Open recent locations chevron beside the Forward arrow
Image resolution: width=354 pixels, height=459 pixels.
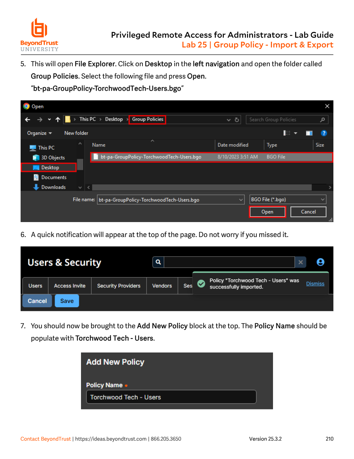(x=49, y=120)
